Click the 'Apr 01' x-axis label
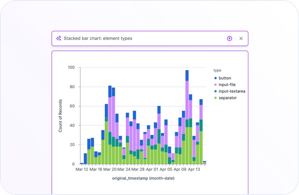The width and height of the screenshot is (299, 195). tap(152, 169)
